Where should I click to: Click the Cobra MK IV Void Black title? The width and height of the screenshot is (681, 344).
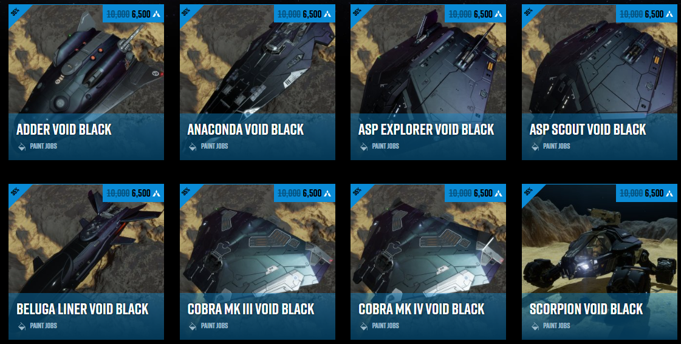(x=421, y=309)
